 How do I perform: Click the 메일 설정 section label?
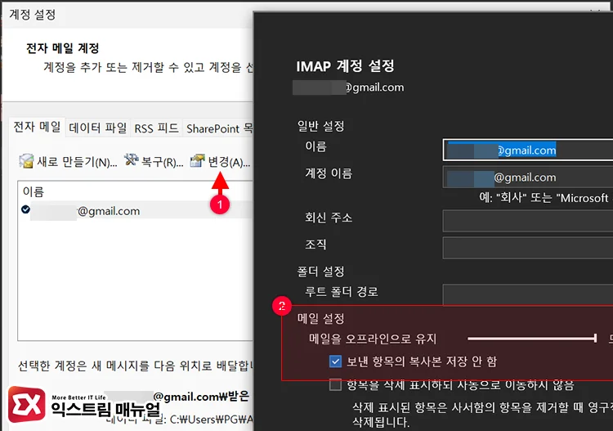coord(321,318)
